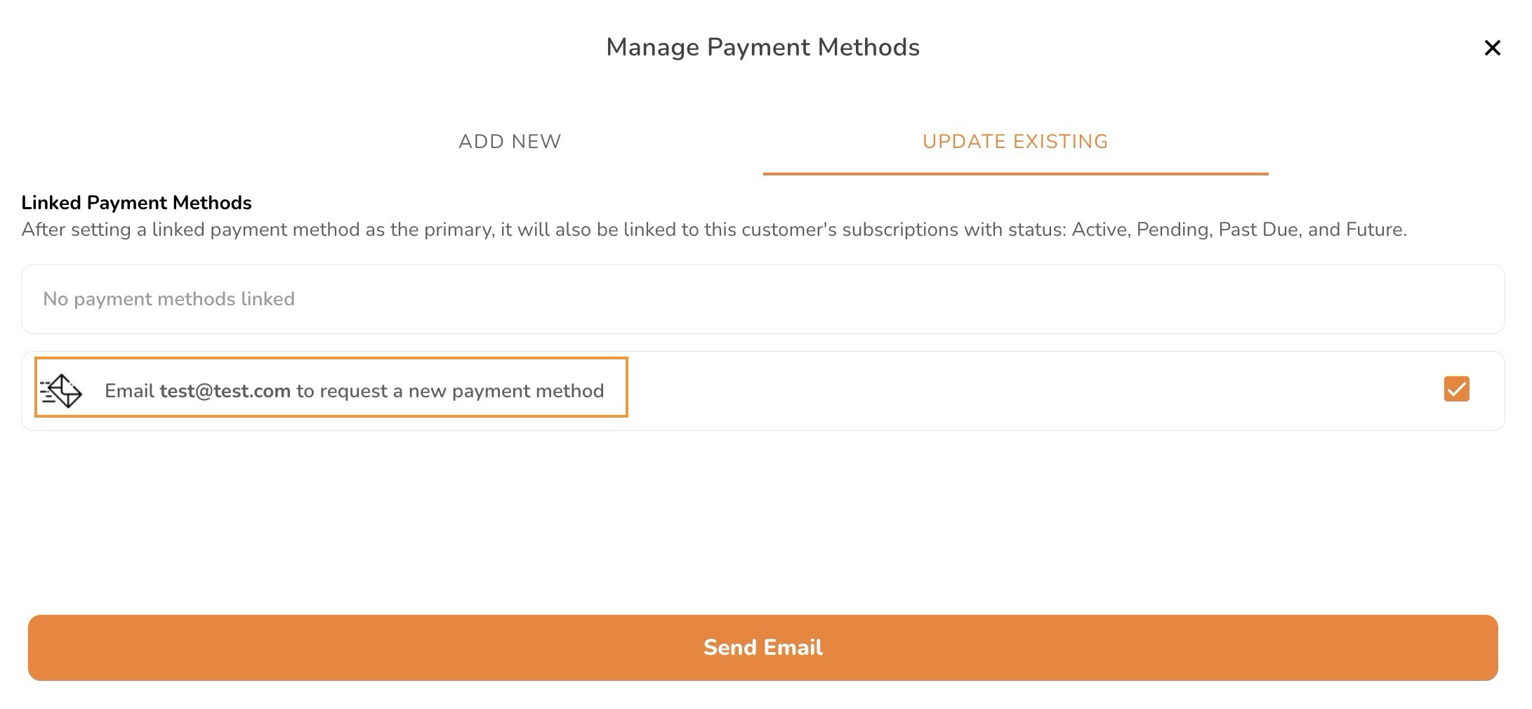Image resolution: width=1532 pixels, height=709 pixels.
Task: Uncheck the email request checkbox
Action: point(1456,389)
